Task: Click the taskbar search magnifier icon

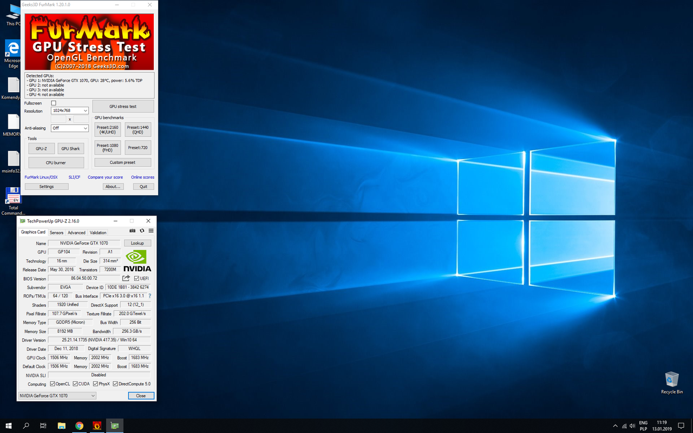Action: pos(26,425)
